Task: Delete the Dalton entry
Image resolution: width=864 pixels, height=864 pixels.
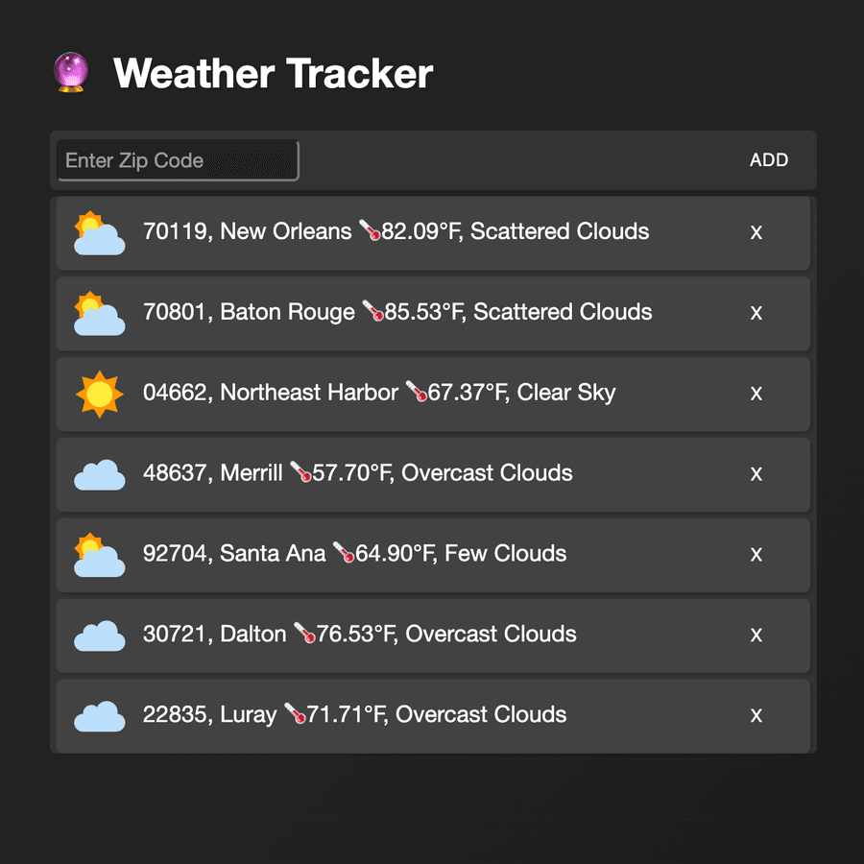Action: pos(756,635)
